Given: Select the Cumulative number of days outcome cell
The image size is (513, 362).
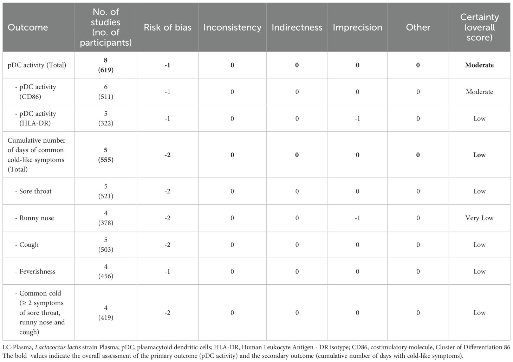Looking at the screenshot, I should click(37, 155).
